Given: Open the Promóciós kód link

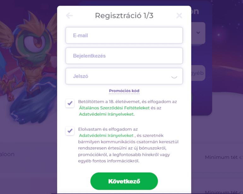Looking at the screenshot, I should [x=124, y=91].
